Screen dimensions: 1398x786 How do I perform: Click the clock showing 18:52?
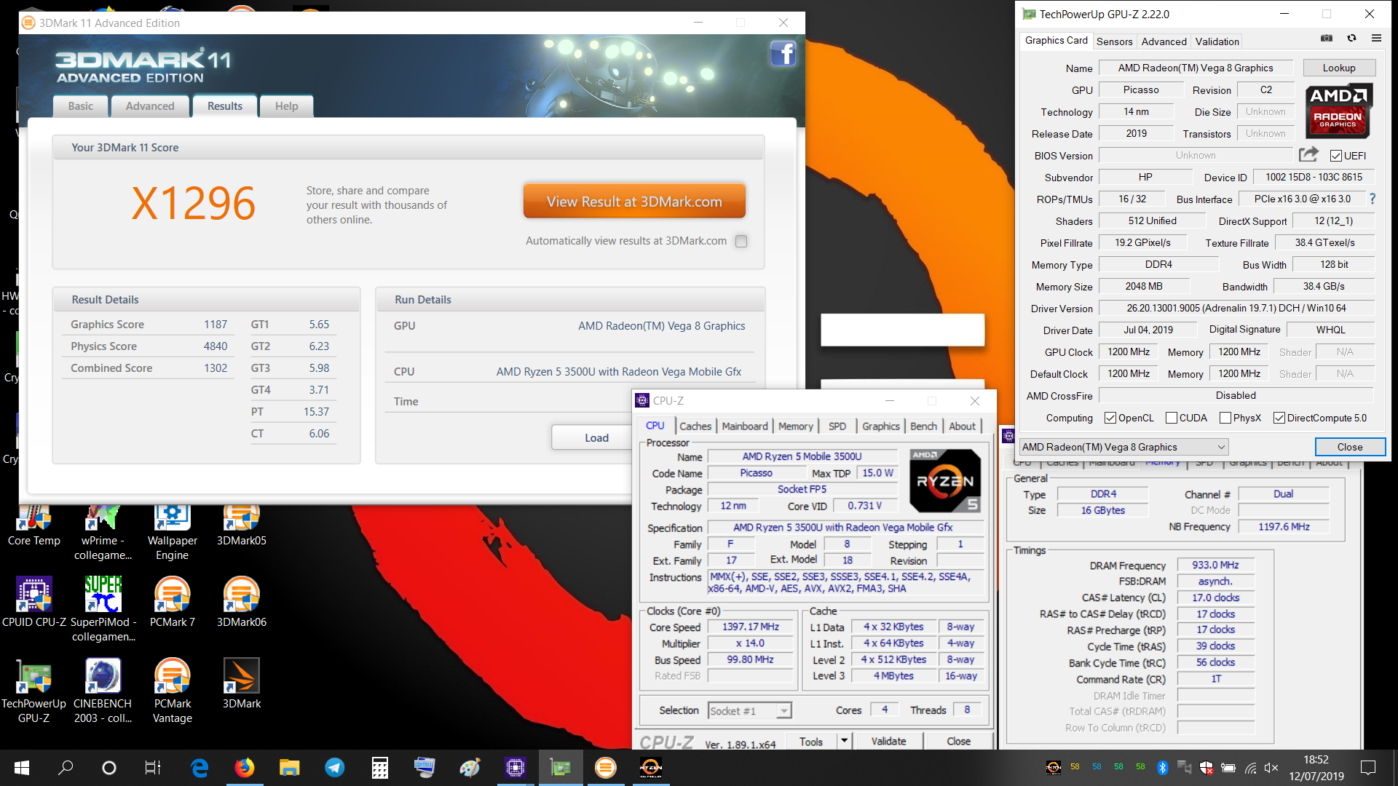(1316, 760)
